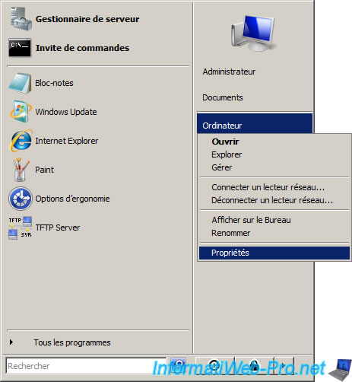The width and height of the screenshot is (352, 382).
Task: Click the computer user picture
Action: 253,33
